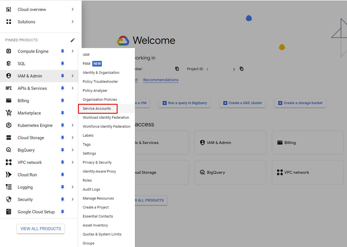
Task: Open the Billing quick access card
Action: pyautogui.click(x=308, y=143)
